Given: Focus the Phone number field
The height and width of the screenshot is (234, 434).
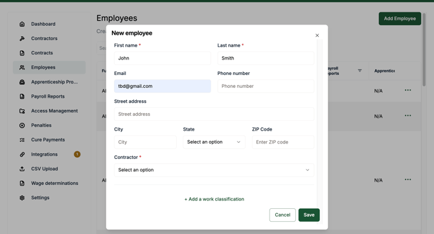Looking at the screenshot, I should click(x=266, y=86).
